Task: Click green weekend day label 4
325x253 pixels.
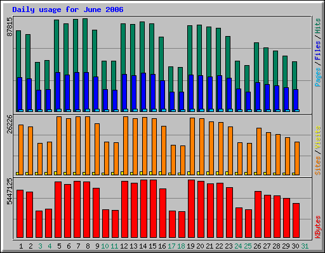Action: tap(50, 246)
